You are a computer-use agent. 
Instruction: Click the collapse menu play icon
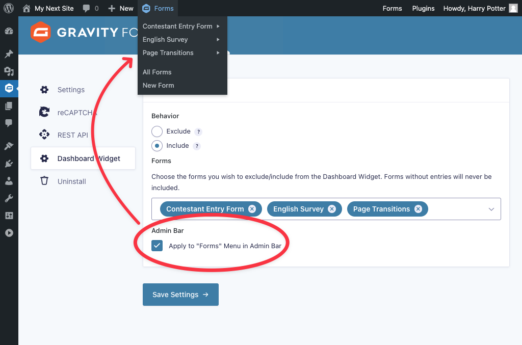[9, 233]
